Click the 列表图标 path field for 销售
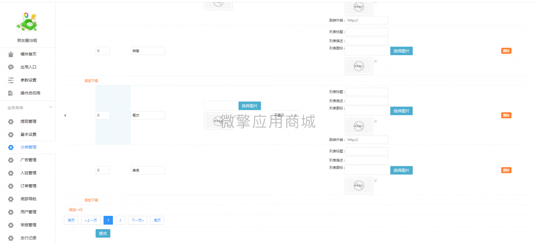 (x=367, y=51)
